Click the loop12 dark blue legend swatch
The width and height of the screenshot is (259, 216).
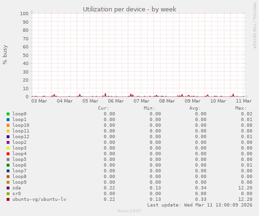pyautogui.click(x=8, y=137)
